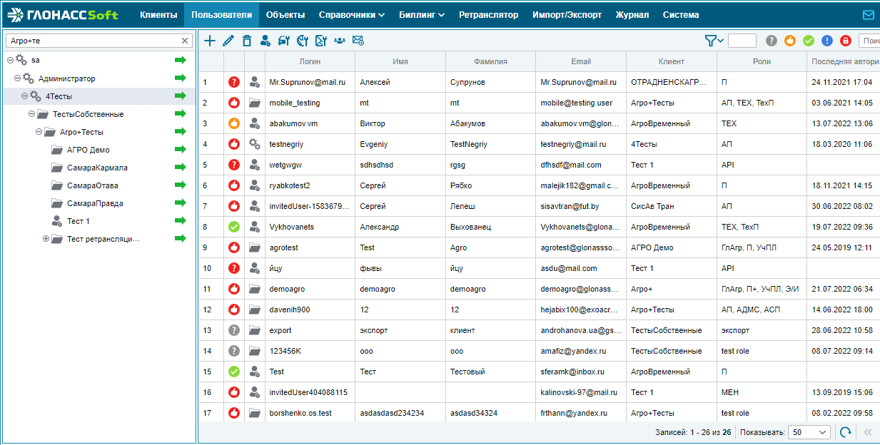Sort by the Роли column header
Screen dimensions: 880x445
click(762, 61)
